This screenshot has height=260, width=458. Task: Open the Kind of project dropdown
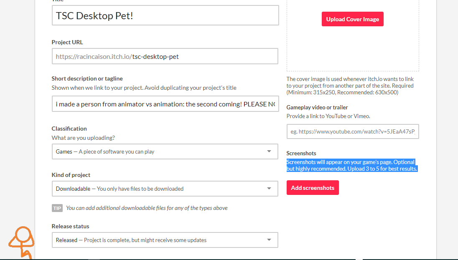[x=165, y=189]
